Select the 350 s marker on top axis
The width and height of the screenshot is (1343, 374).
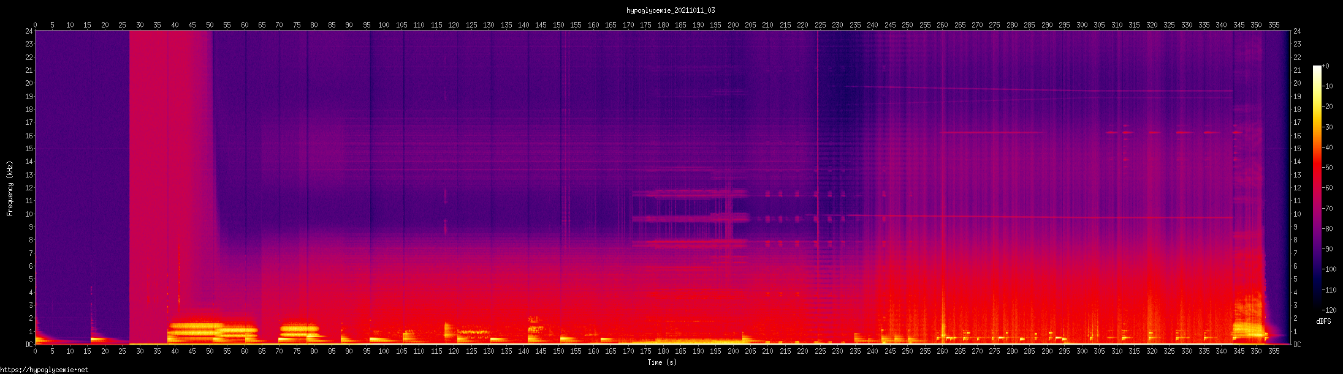[x=1257, y=25]
